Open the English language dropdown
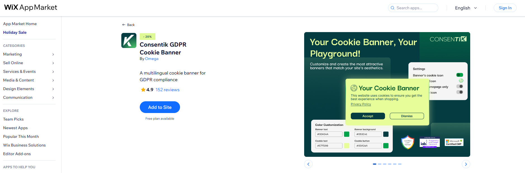Image resolution: width=525 pixels, height=173 pixels. point(466,8)
